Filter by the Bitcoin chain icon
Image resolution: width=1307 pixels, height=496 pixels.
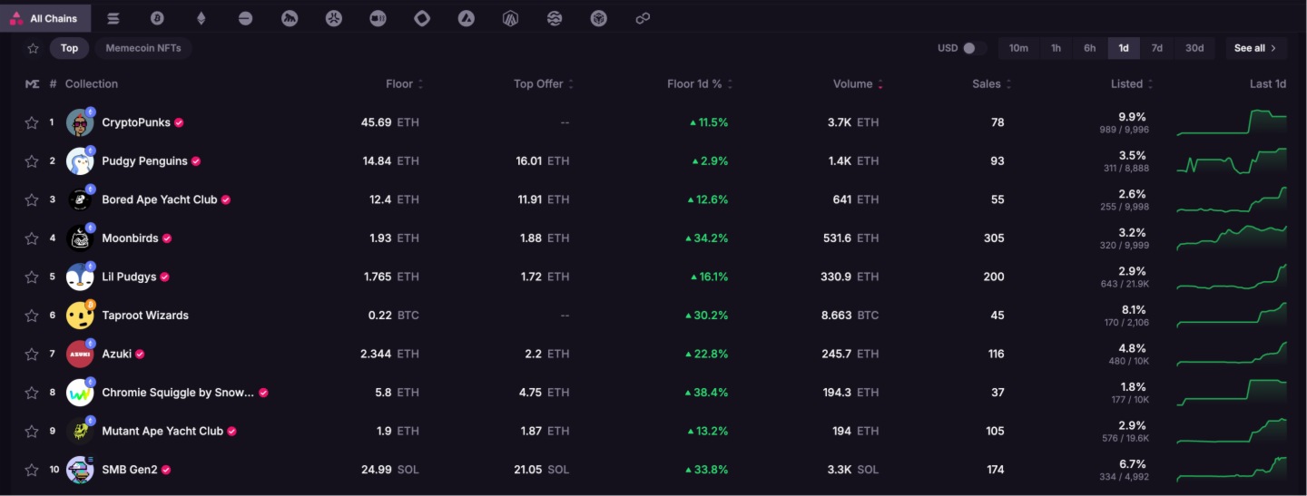point(157,18)
